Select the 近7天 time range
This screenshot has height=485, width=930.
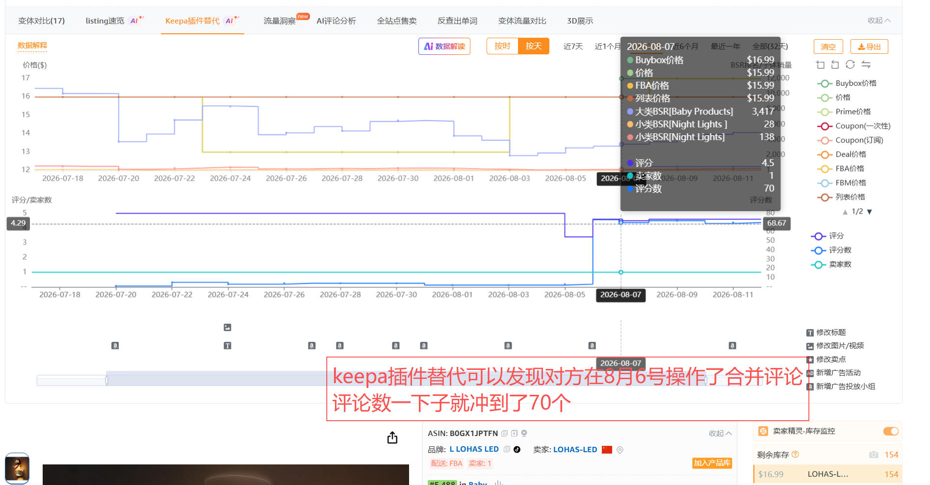pyautogui.click(x=573, y=46)
